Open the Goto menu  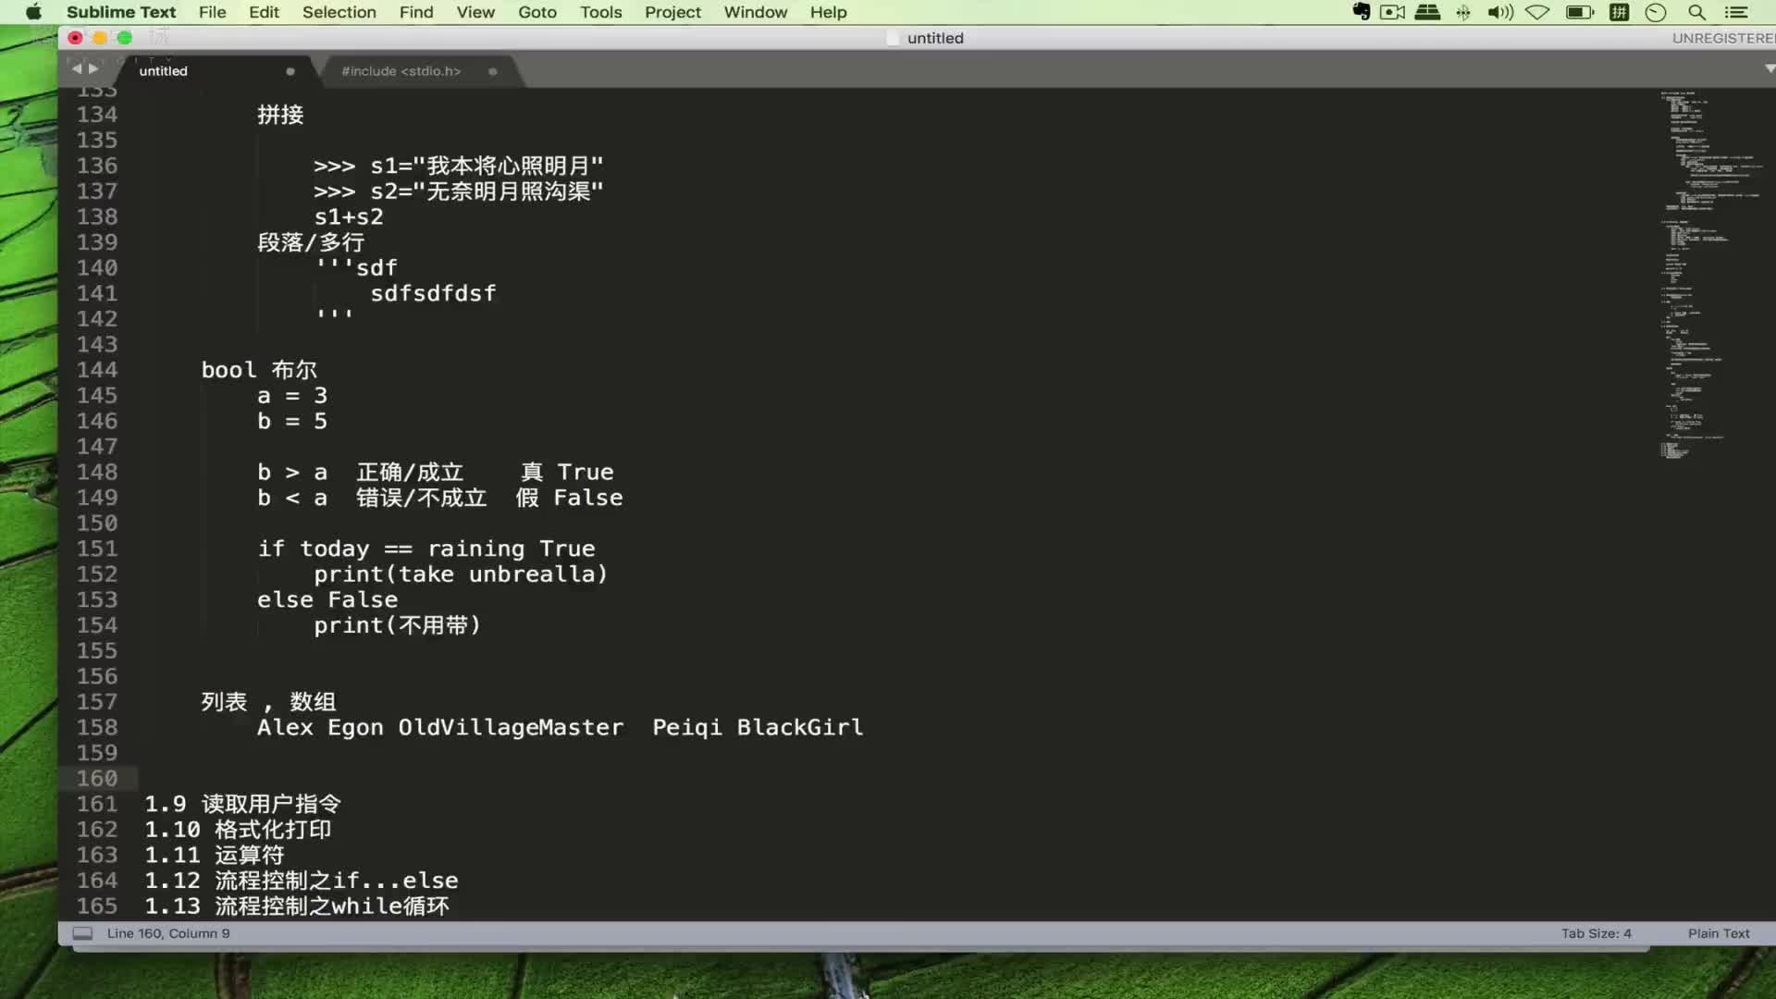pos(537,12)
